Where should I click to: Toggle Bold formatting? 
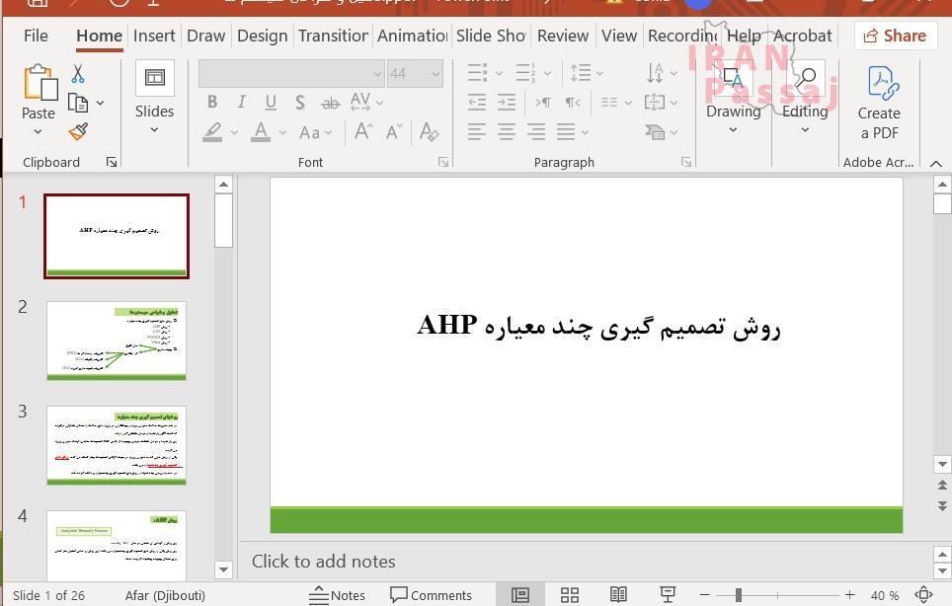pos(212,102)
